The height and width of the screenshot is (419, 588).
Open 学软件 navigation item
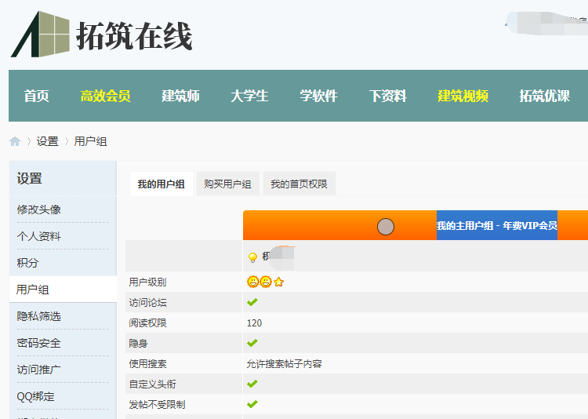(319, 96)
